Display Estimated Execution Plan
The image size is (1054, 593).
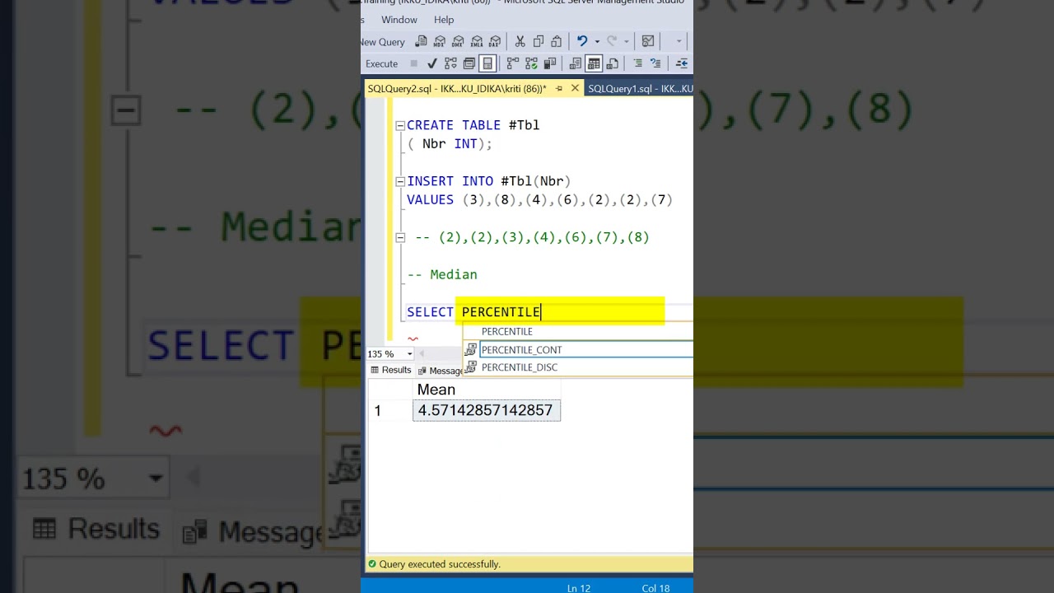[450, 63]
